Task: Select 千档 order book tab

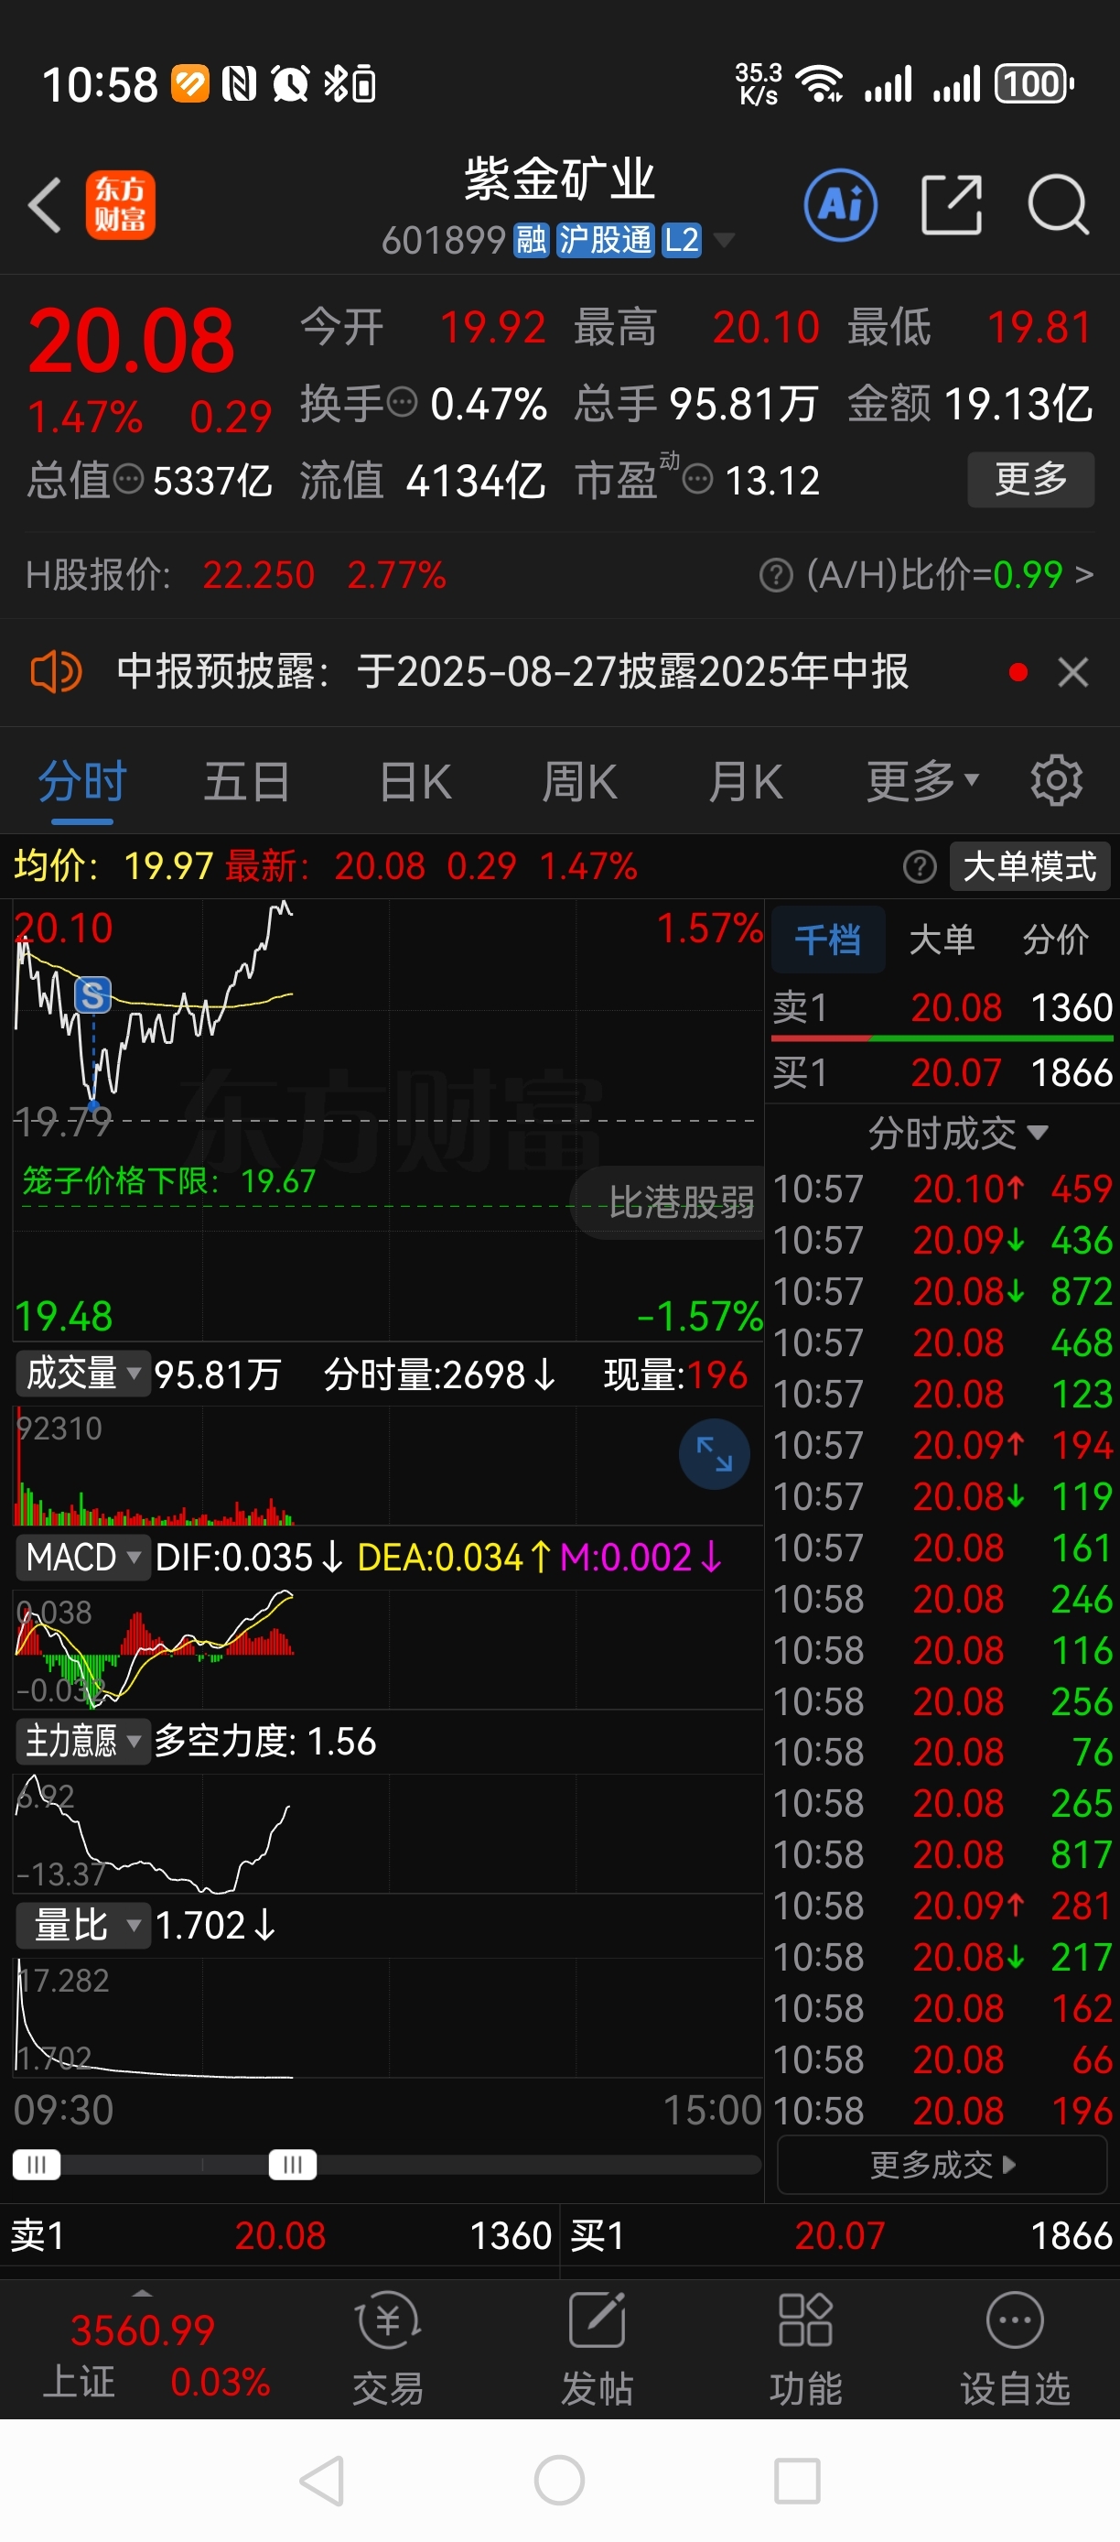Action: pyautogui.click(x=827, y=940)
